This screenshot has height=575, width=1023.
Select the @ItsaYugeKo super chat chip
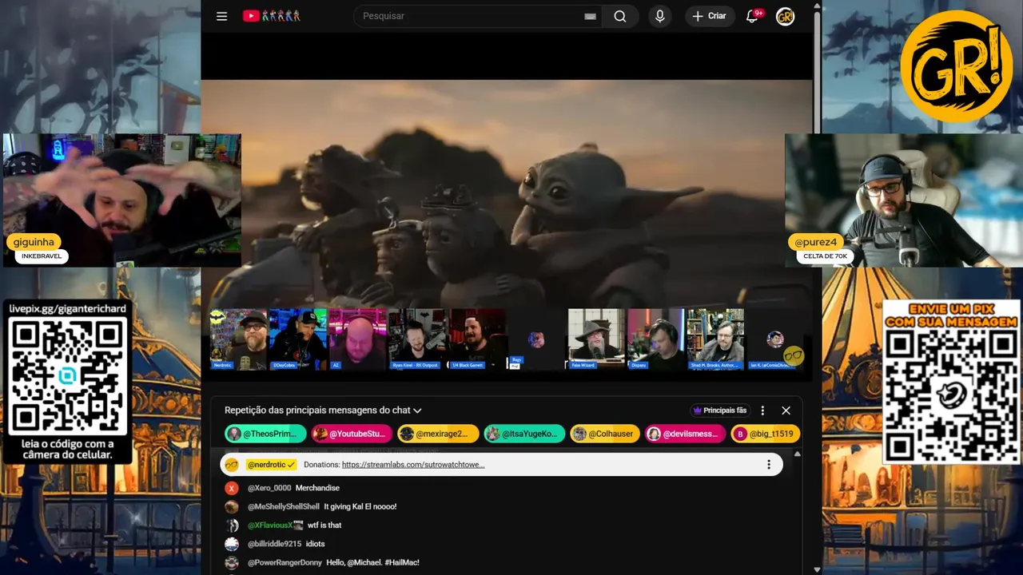coord(524,434)
